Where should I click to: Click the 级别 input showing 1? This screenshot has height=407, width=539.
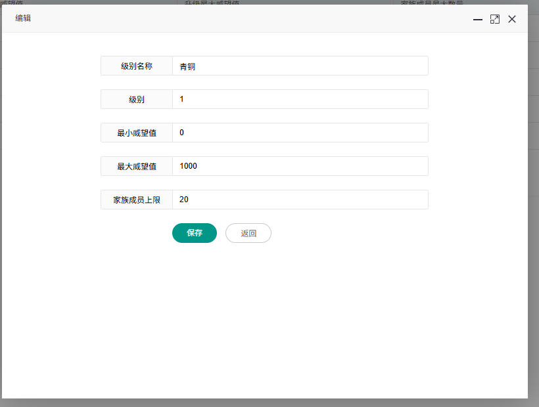(x=300, y=100)
